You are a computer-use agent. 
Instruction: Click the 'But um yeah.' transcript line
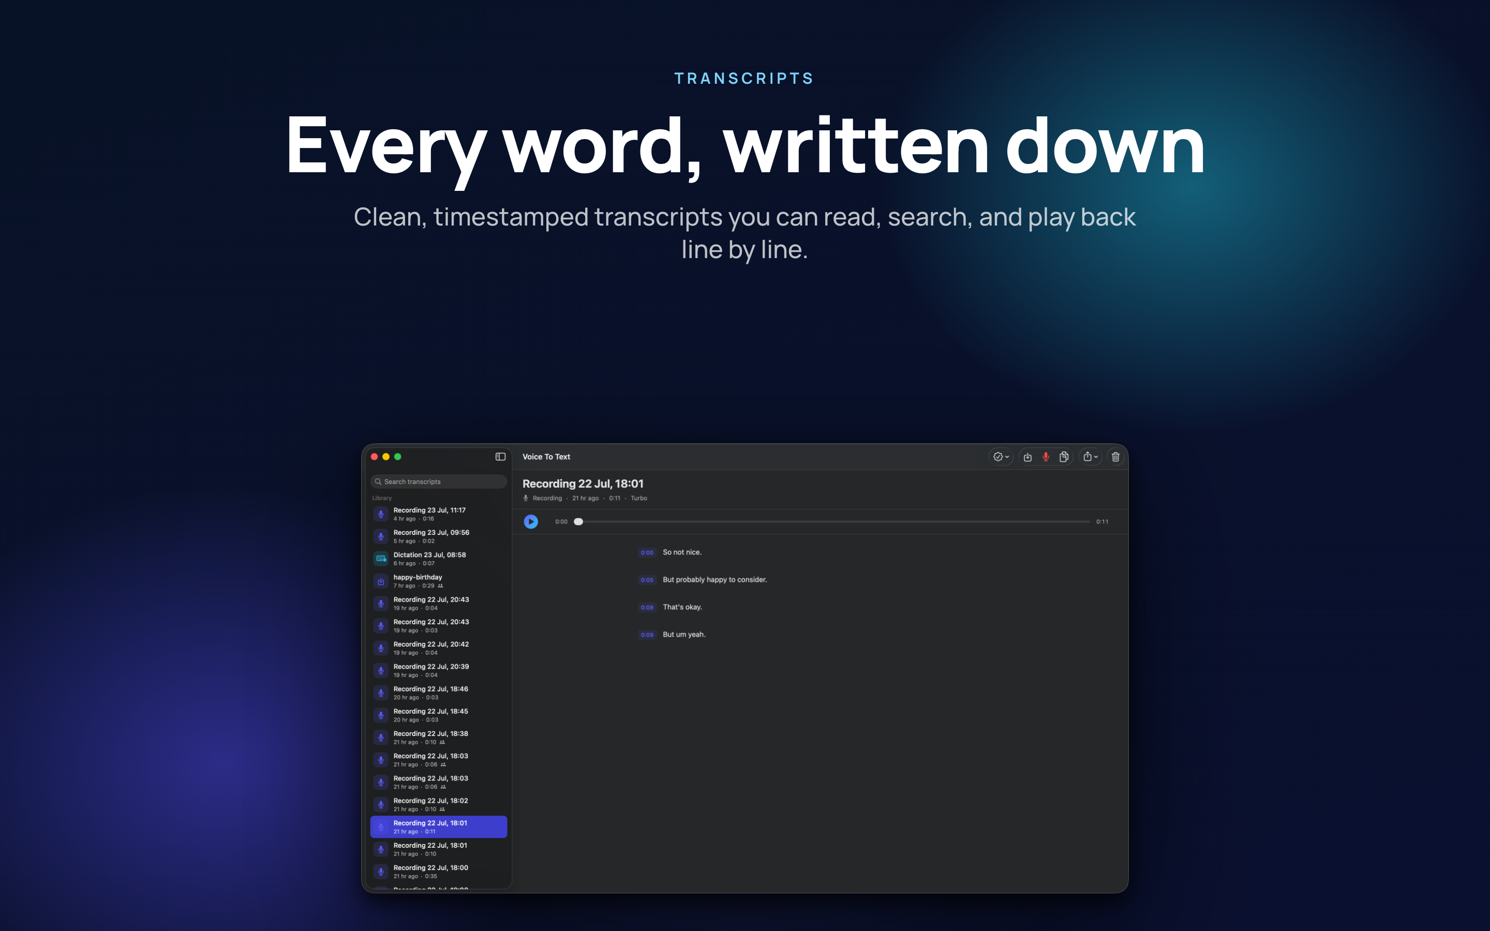pyautogui.click(x=684, y=635)
